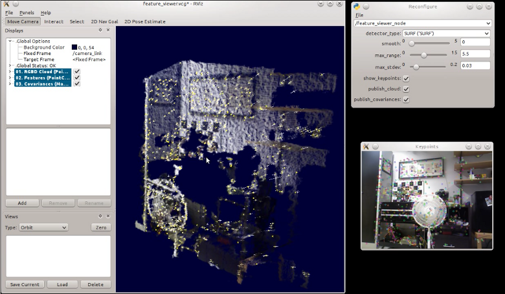Viewport: 505px width, 294px height.
Task: Expand the 02. Features display tree item
Action: (x=10, y=78)
